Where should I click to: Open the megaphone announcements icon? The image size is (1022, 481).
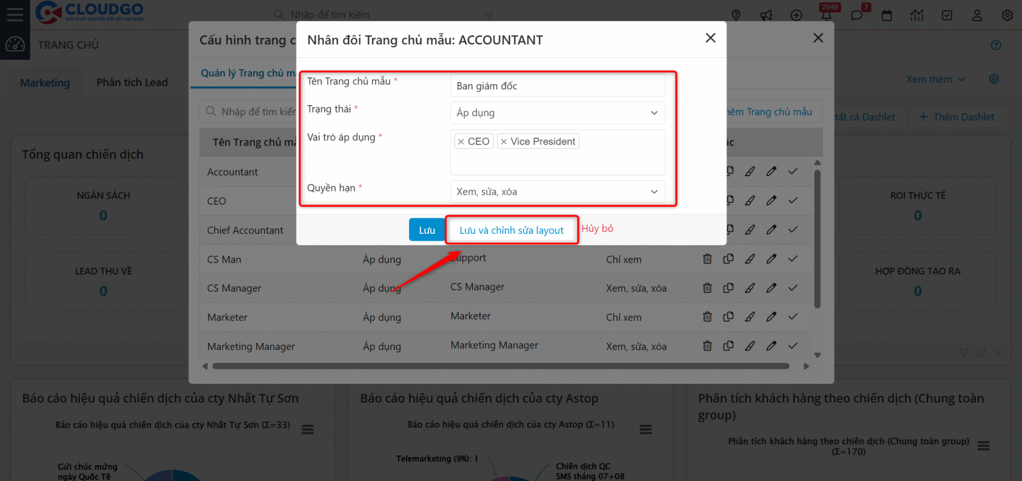pos(766,15)
